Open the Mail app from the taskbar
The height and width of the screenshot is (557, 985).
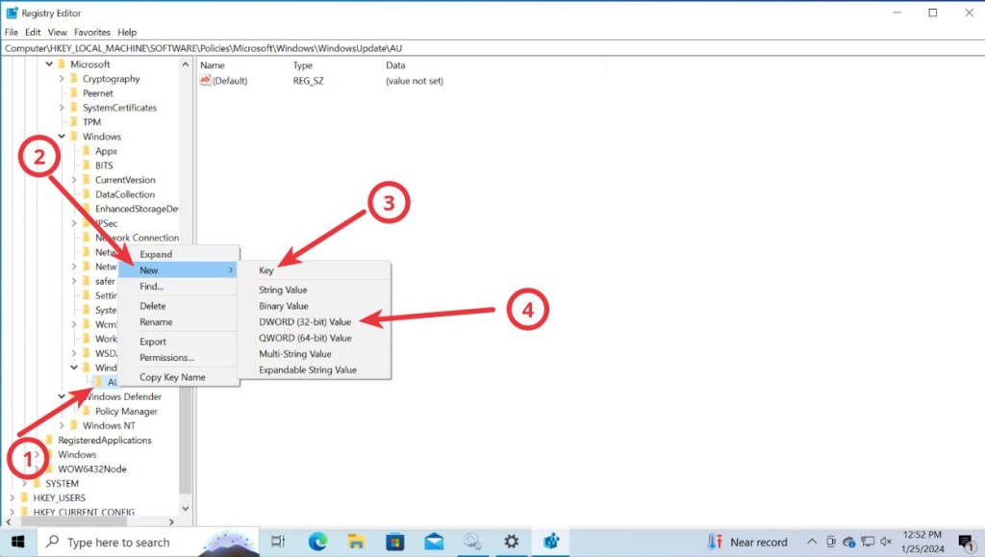pyautogui.click(x=434, y=542)
